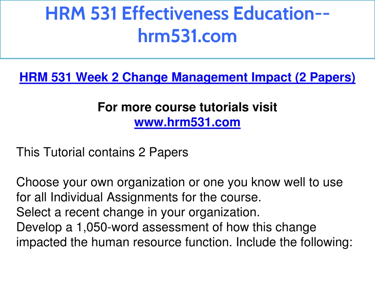Select the 'For more course tutorials visit' heading
Screen dimensions: 375x281
click(187, 107)
